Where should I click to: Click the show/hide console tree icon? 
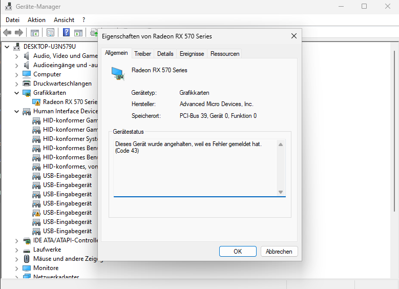[35, 33]
